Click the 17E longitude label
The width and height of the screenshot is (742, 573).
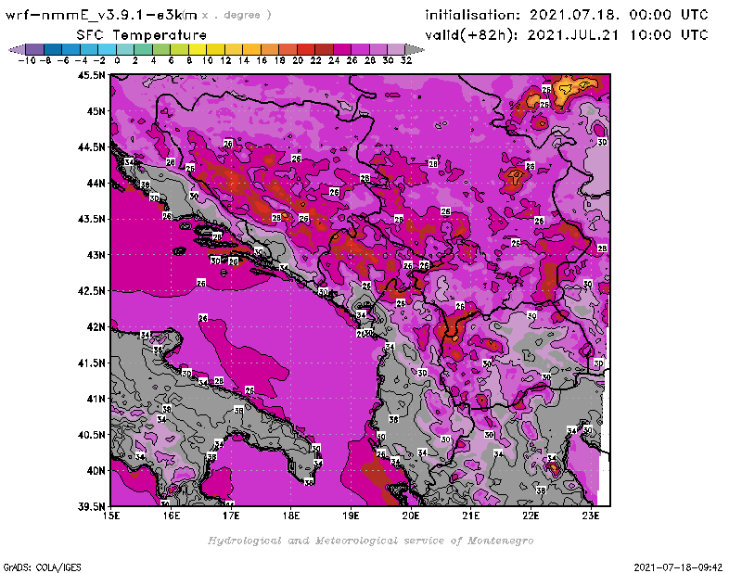coord(231,516)
